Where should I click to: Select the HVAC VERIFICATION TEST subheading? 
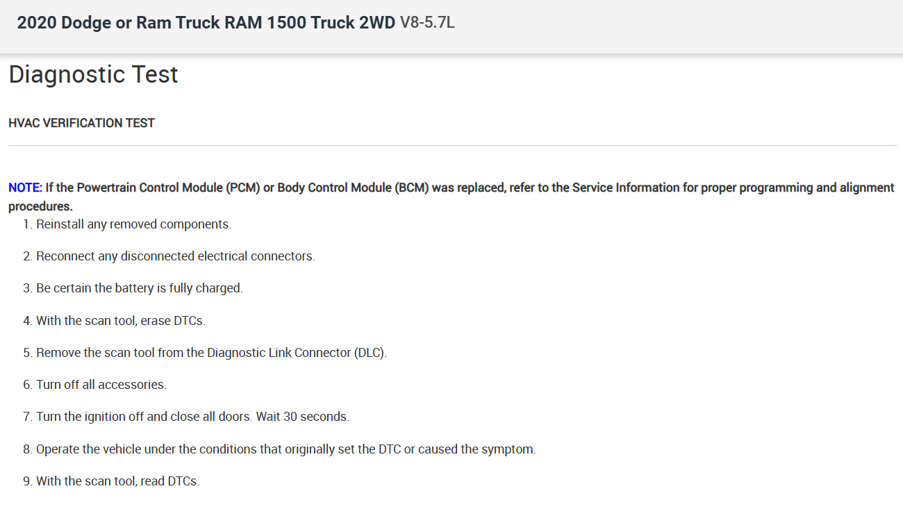[81, 123]
